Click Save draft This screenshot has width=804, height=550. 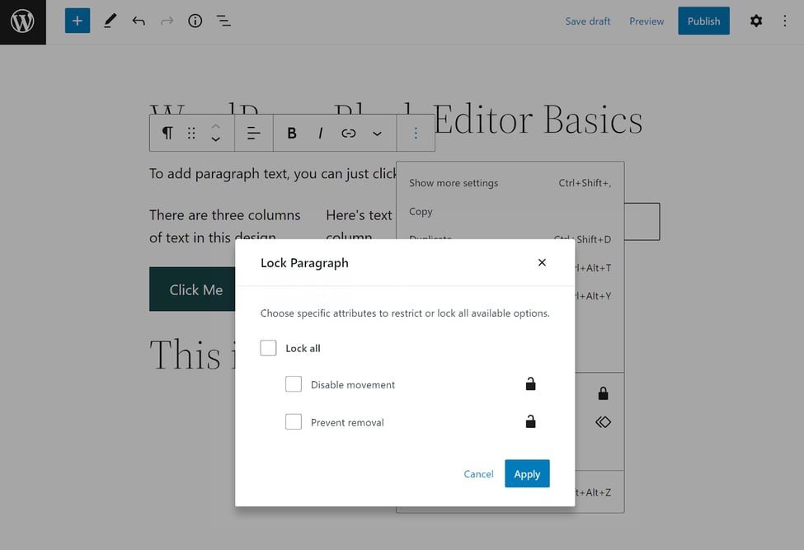tap(588, 21)
